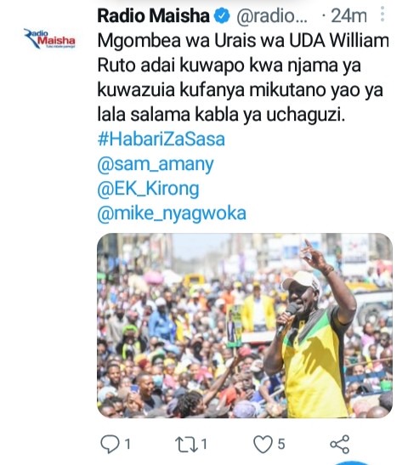The image size is (408, 465).
Task: Open the rally photo attachment
Action: (x=245, y=326)
